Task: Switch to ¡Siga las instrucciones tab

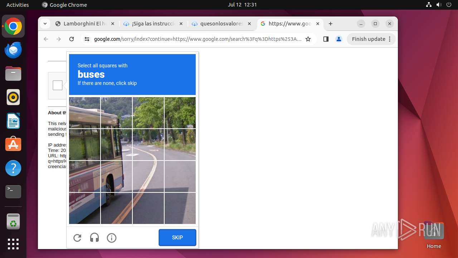Action: point(153,24)
